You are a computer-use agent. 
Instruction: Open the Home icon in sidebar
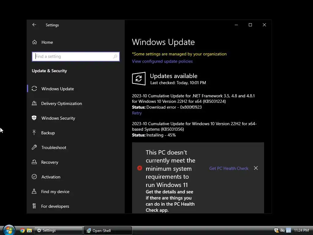click(x=35, y=42)
